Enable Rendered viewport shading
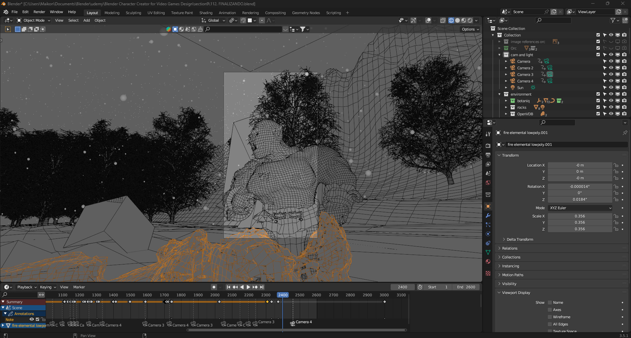The image size is (631, 338). coord(470,20)
